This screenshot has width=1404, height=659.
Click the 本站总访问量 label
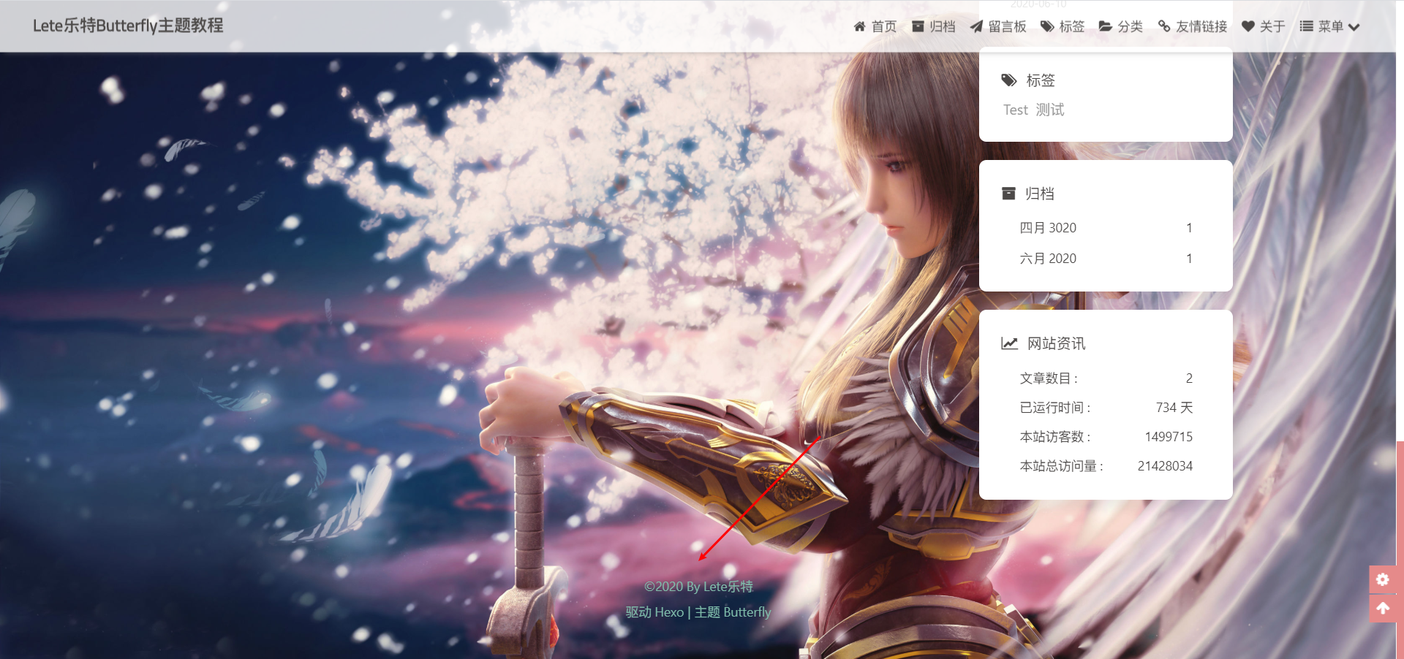tap(1062, 466)
